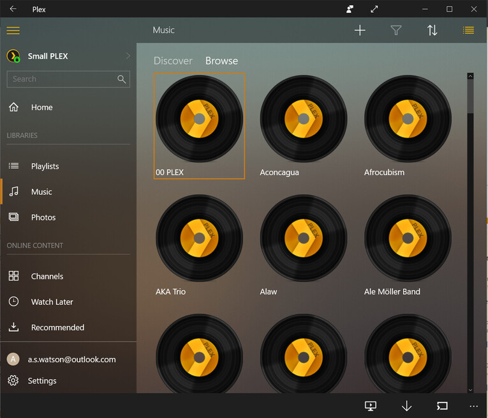Click the Playlists list icon
The width and height of the screenshot is (488, 418).
click(x=13, y=166)
